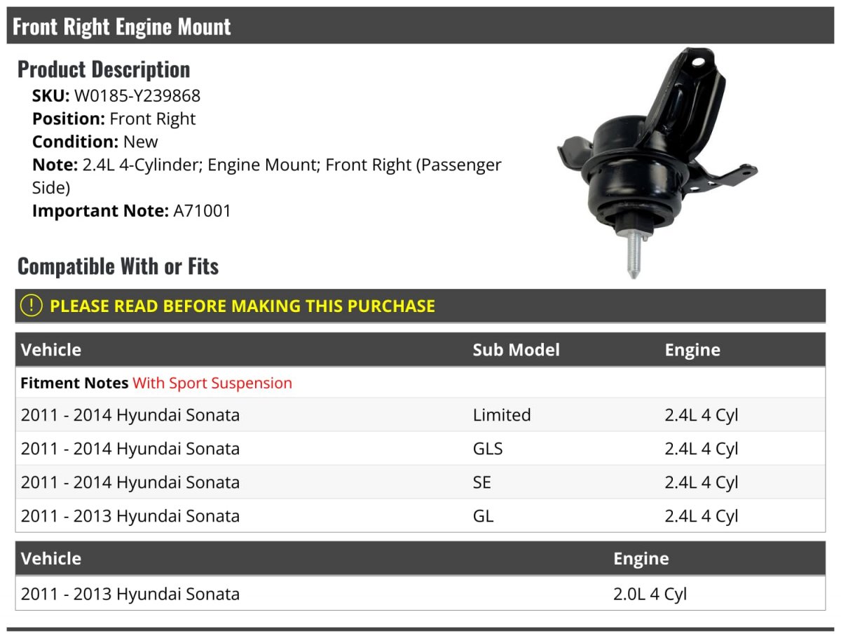Select the GL sub model row
Viewport: 841px width, 638px height.
point(420,515)
